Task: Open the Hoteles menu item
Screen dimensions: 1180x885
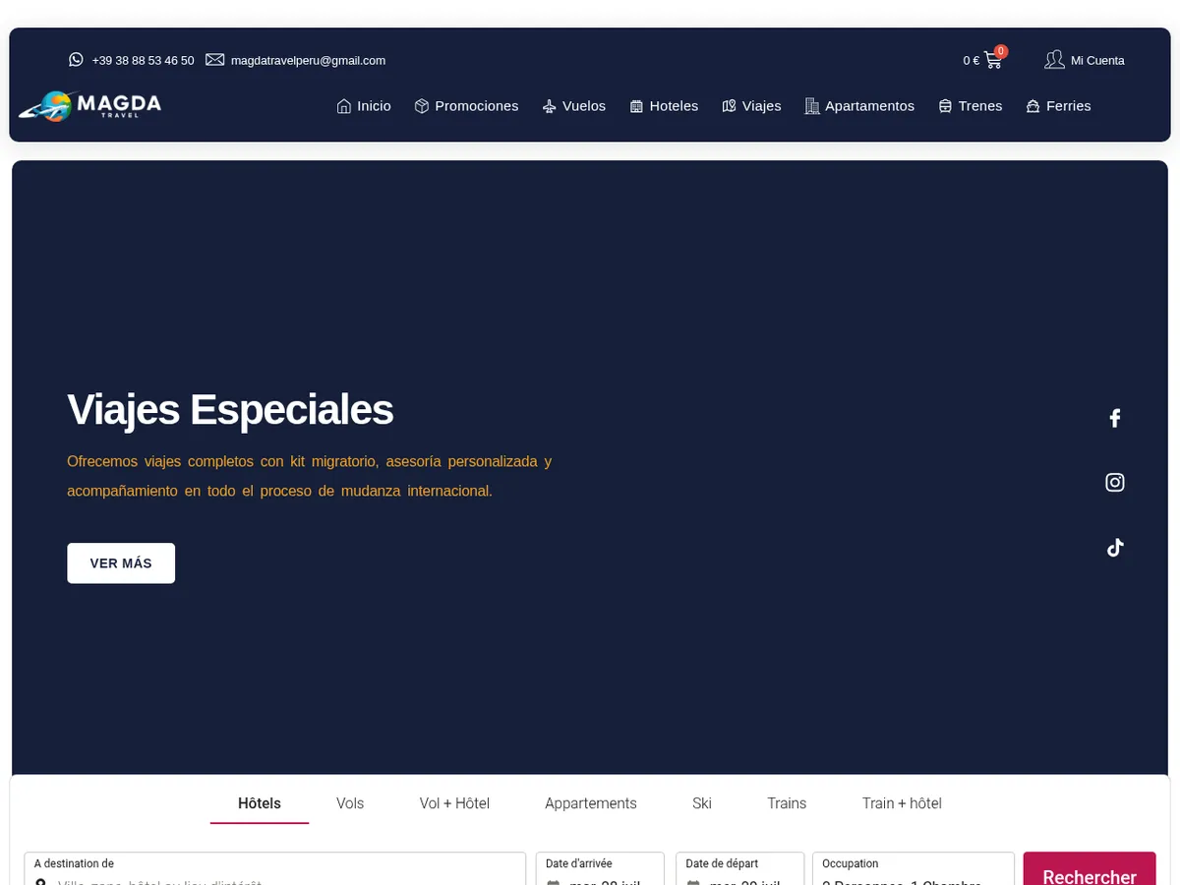Action: coord(664,106)
